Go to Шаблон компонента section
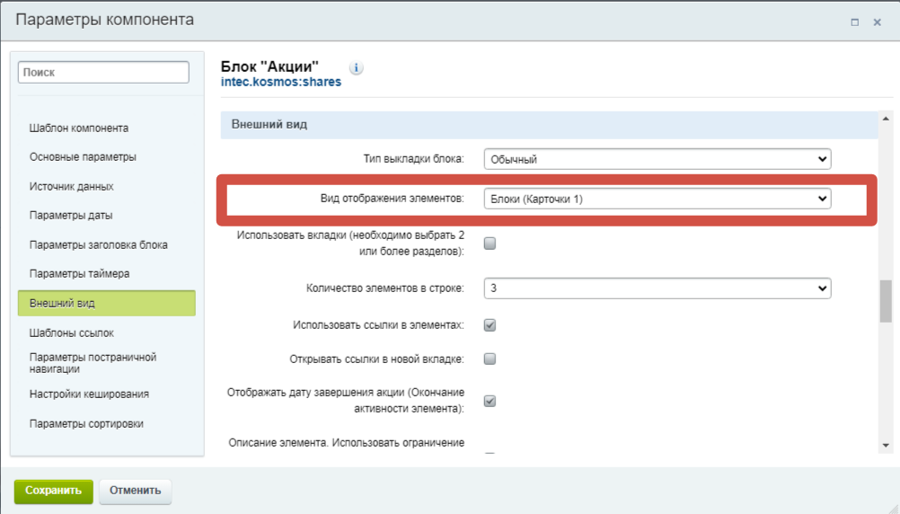 (79, 128)
